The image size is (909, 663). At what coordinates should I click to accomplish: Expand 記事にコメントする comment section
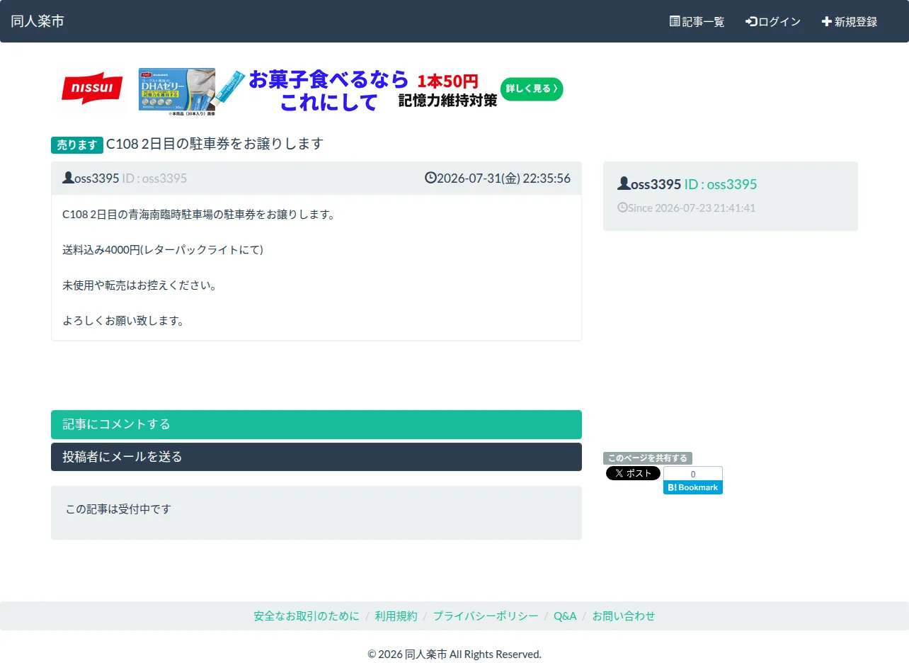(316, 424)
